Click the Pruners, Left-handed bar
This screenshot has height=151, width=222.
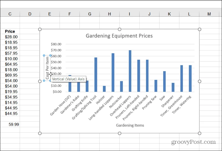pos(138,76)
